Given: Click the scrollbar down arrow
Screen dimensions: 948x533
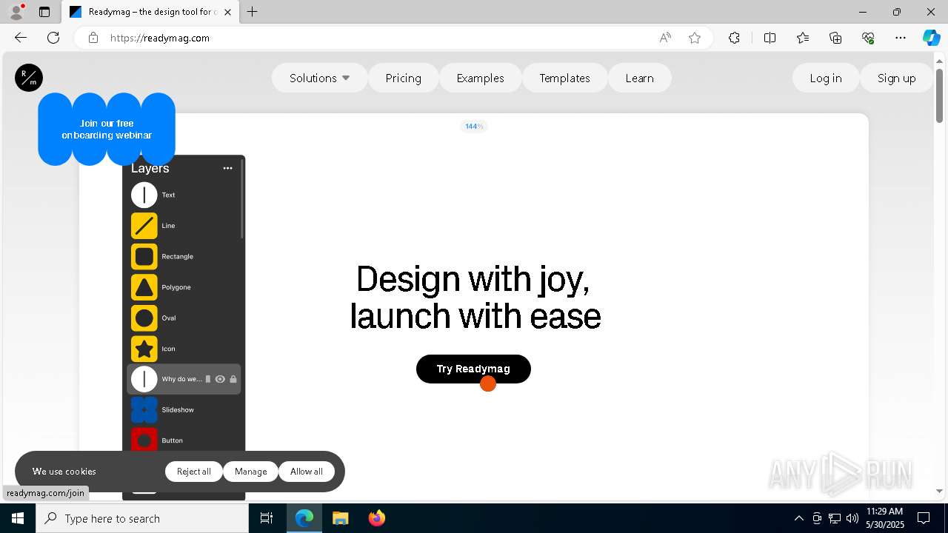Looking at the screenshot, I should click(939, 491).
